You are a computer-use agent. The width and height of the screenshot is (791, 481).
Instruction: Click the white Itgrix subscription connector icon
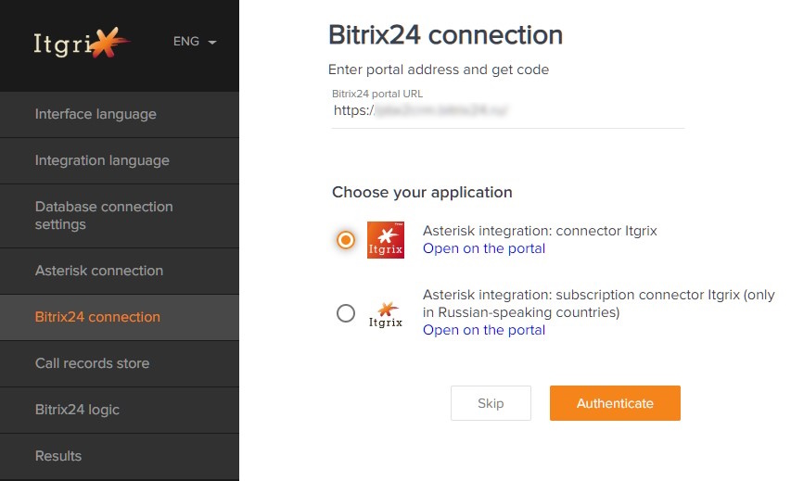[x=386, y=314]
